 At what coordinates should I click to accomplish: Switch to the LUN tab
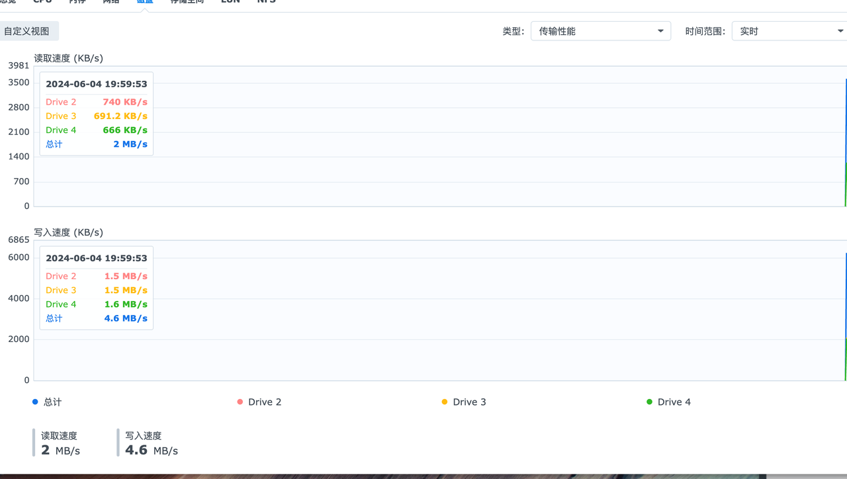pos(230,2)
